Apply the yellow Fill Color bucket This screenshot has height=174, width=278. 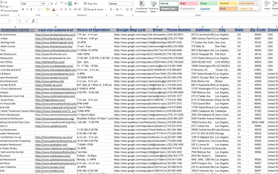click(x=47, y=9)
